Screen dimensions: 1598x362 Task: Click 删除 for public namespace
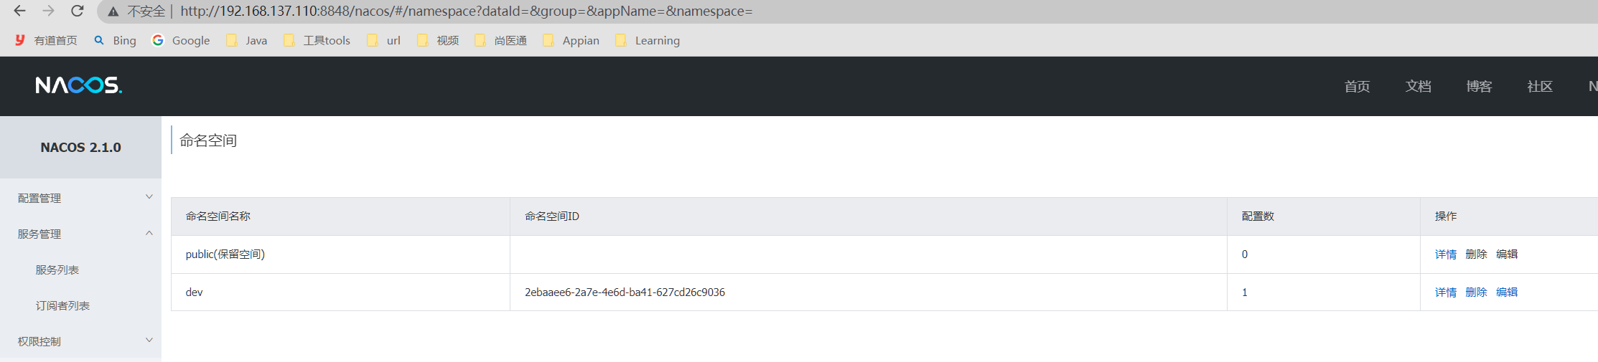[1476, 254]
